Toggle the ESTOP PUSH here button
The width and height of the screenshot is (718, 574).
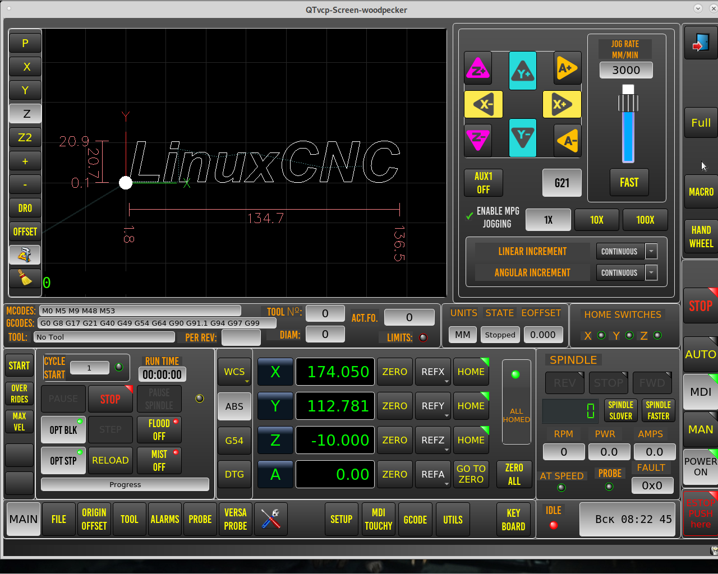(x=701, y=513)
